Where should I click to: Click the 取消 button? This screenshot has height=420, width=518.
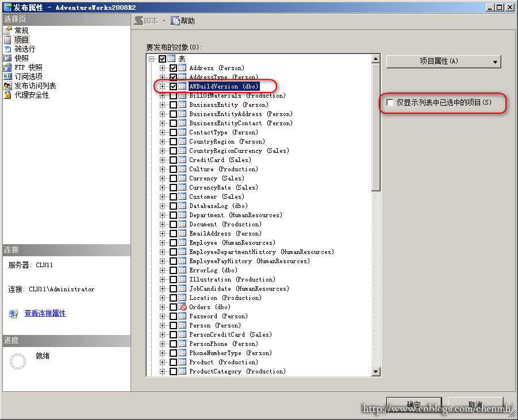475,404
